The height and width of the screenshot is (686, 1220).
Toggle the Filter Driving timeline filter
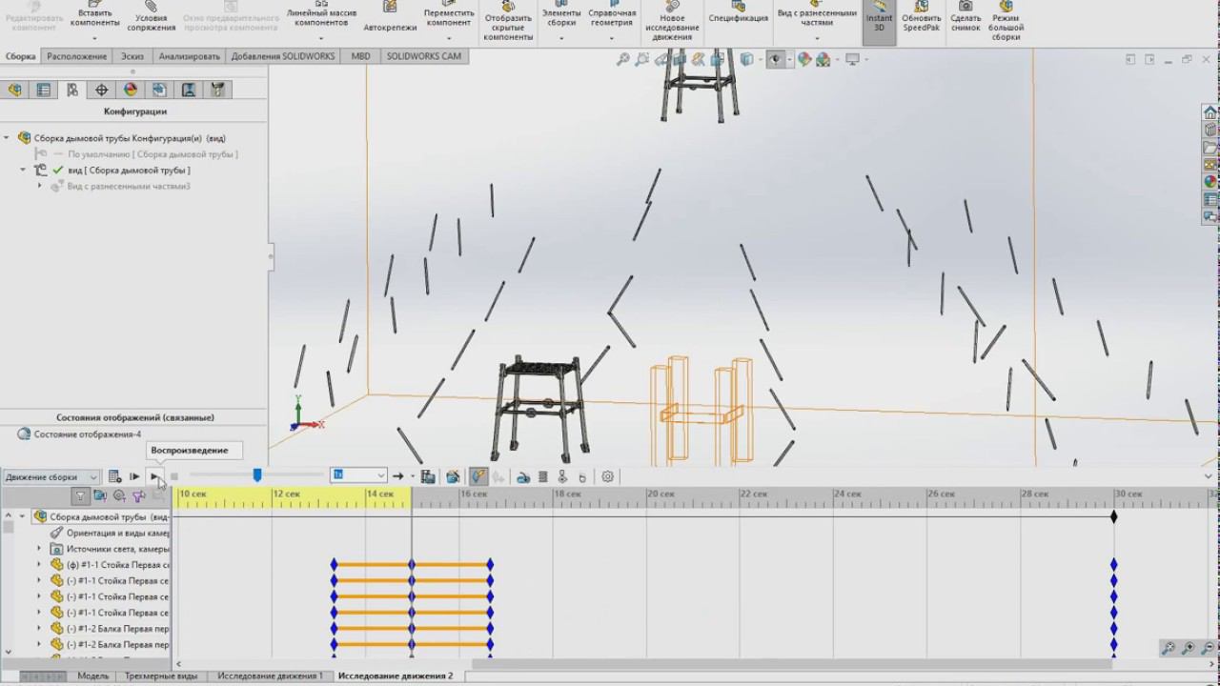(119, 495)
